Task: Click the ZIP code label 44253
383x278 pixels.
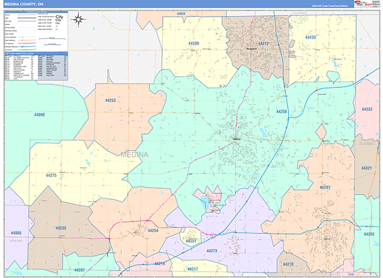Action: coord(110,100)
